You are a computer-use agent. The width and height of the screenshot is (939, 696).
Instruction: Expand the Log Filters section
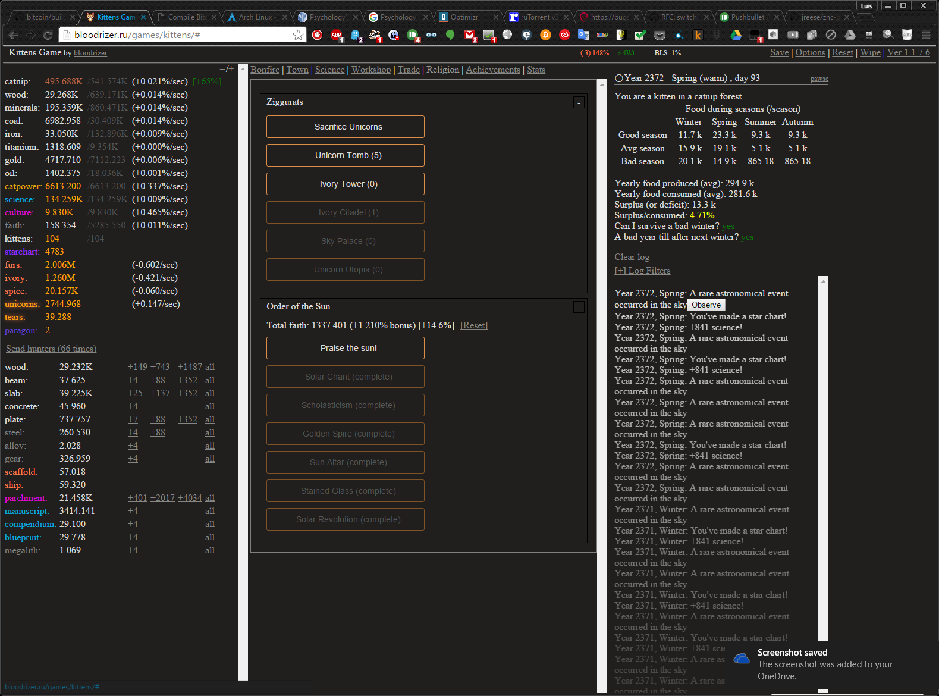[642, 271]
